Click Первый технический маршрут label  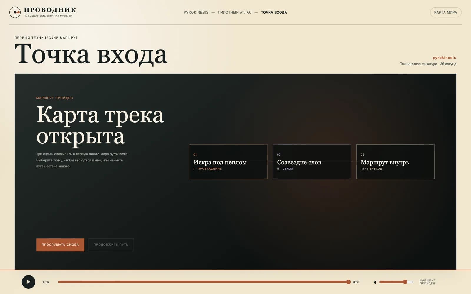point(46,38)
